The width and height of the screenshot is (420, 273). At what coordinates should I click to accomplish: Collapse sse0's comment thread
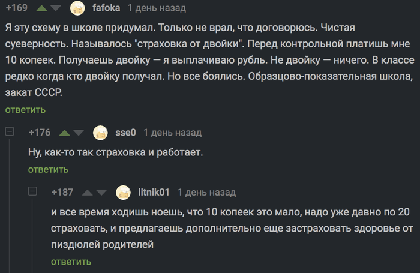coord(9,132)
